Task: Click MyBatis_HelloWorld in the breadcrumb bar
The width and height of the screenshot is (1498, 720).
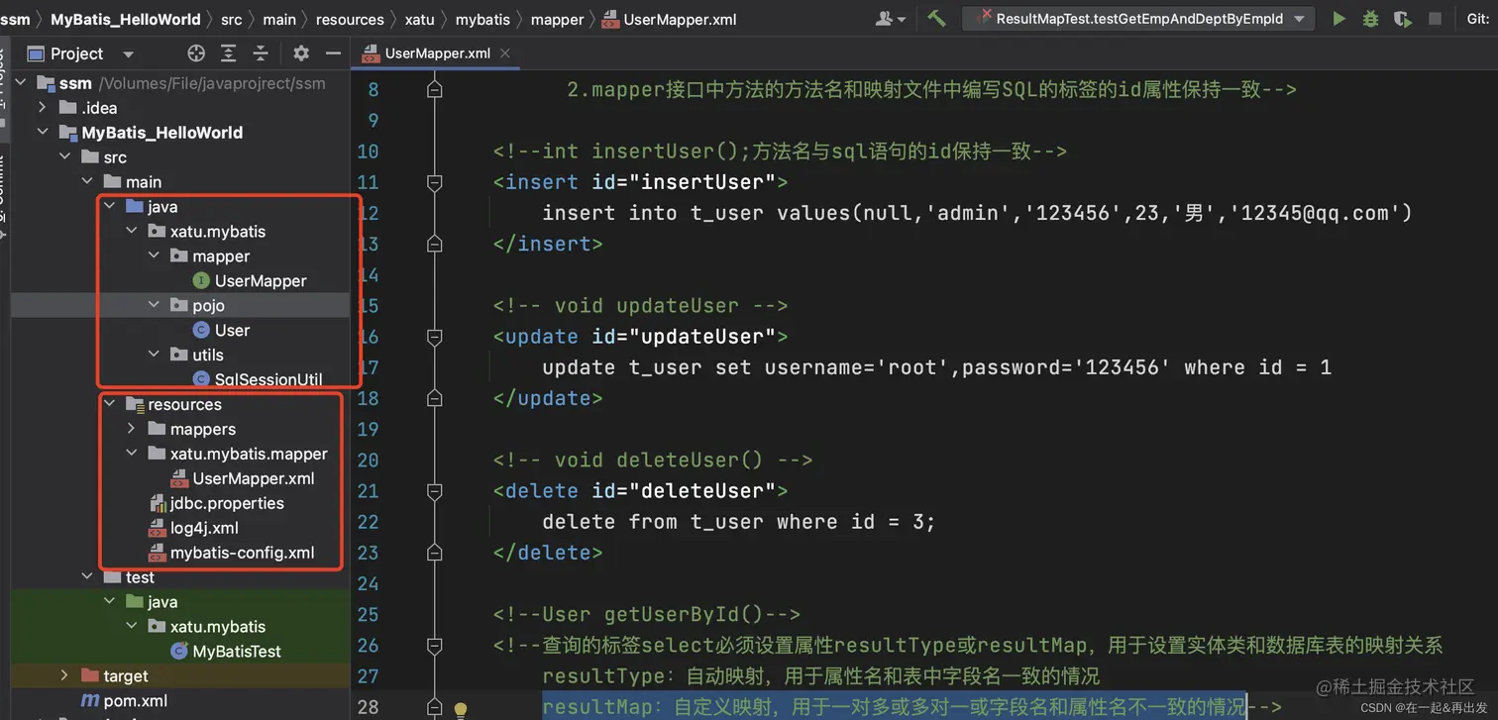Action: tap(126, 19)
